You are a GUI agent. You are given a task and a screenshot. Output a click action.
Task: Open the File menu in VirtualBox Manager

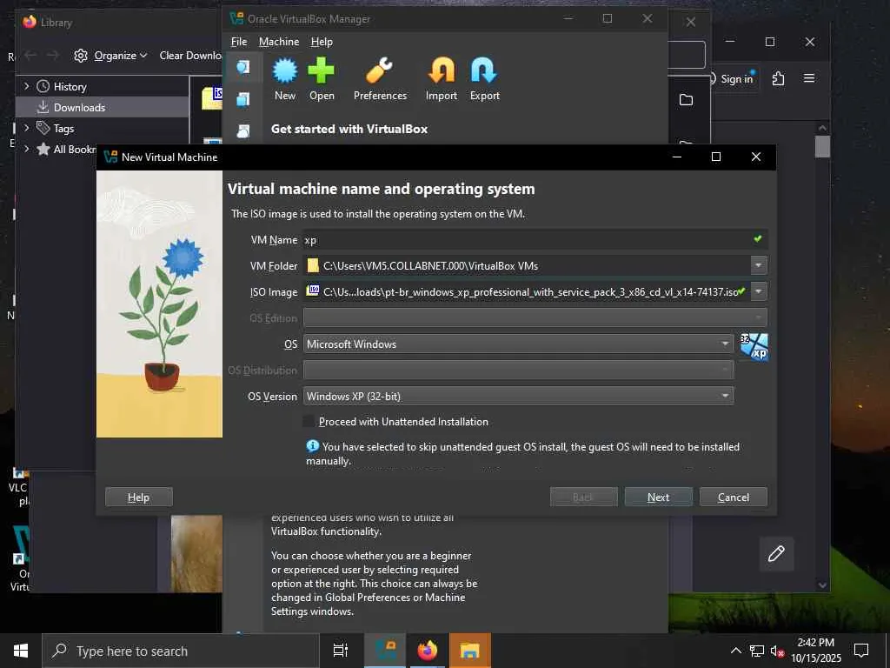click(x=239, y=42)
